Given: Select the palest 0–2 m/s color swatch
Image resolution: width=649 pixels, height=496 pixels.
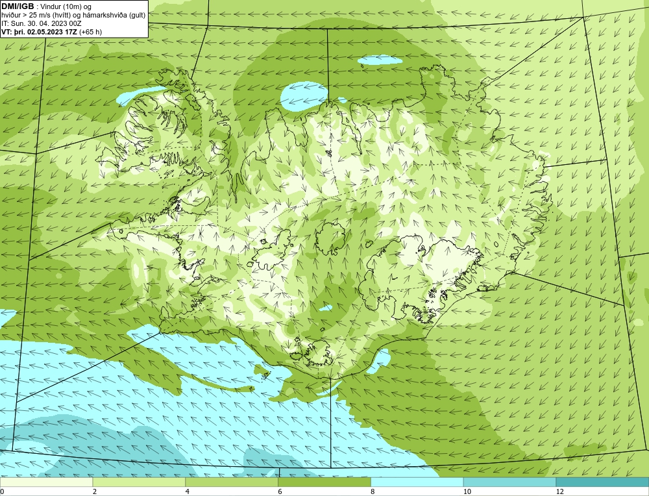Looking at the screenshot, I should tap(46, 482).
